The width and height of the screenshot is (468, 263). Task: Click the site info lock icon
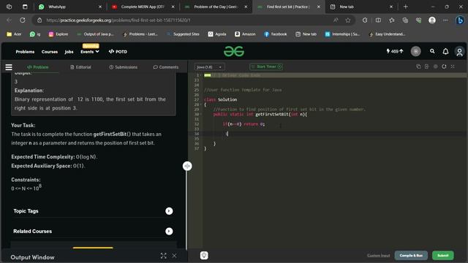[39, 20]
